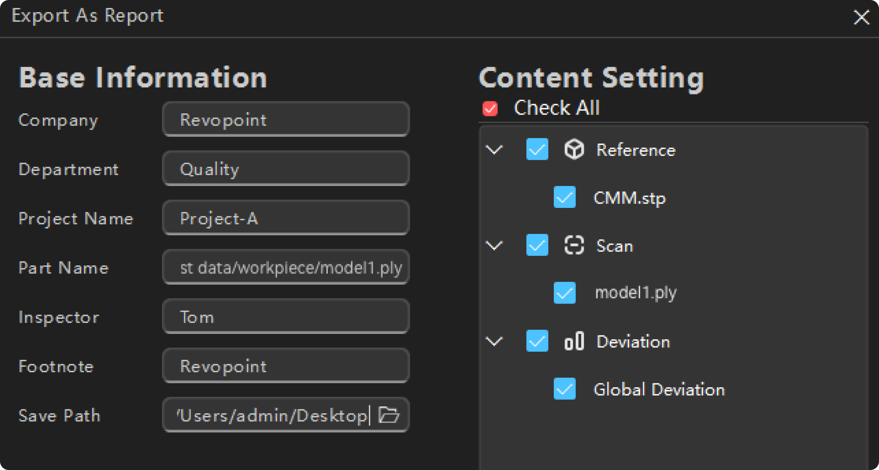Collapse the Scan tree group

point(494,245)
